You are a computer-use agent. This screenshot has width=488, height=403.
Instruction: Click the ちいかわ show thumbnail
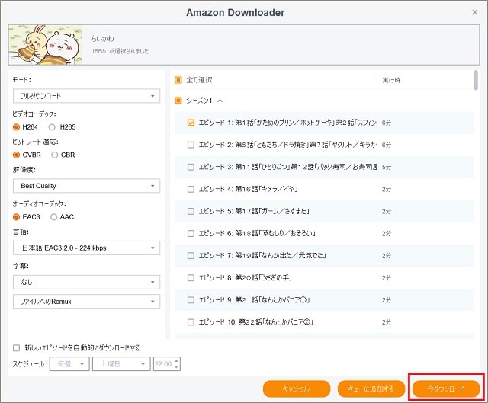[46, 45]
